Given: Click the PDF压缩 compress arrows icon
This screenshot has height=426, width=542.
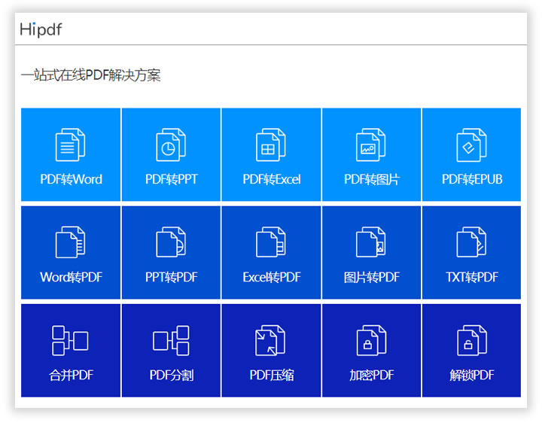Looking at the screenshot, I should [270, 340].
